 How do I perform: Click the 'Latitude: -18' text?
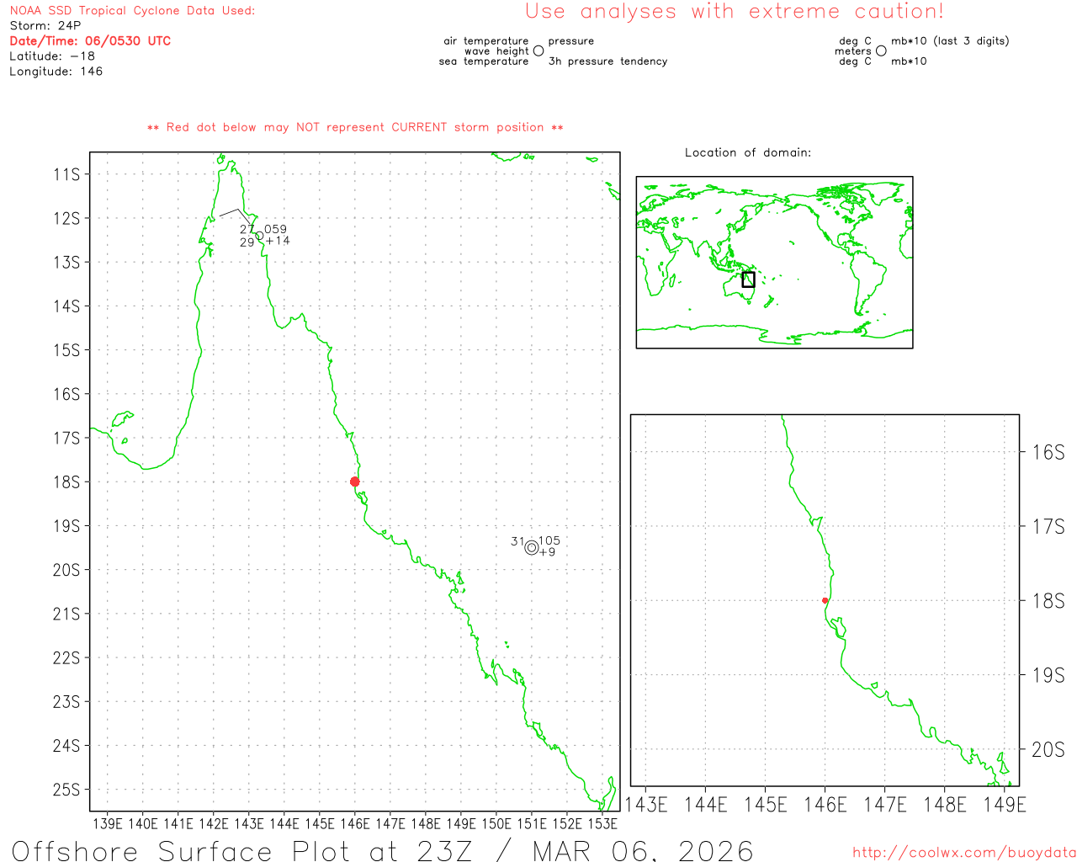[52, 56]
